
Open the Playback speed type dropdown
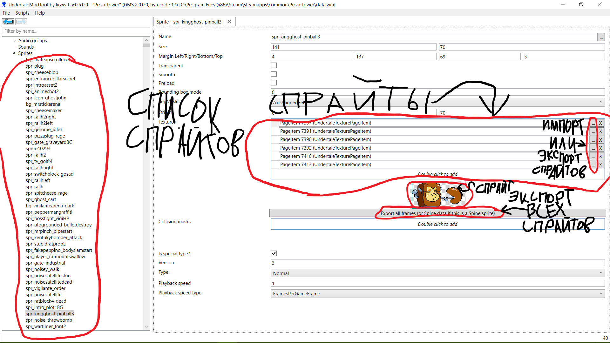click(437, 294)
